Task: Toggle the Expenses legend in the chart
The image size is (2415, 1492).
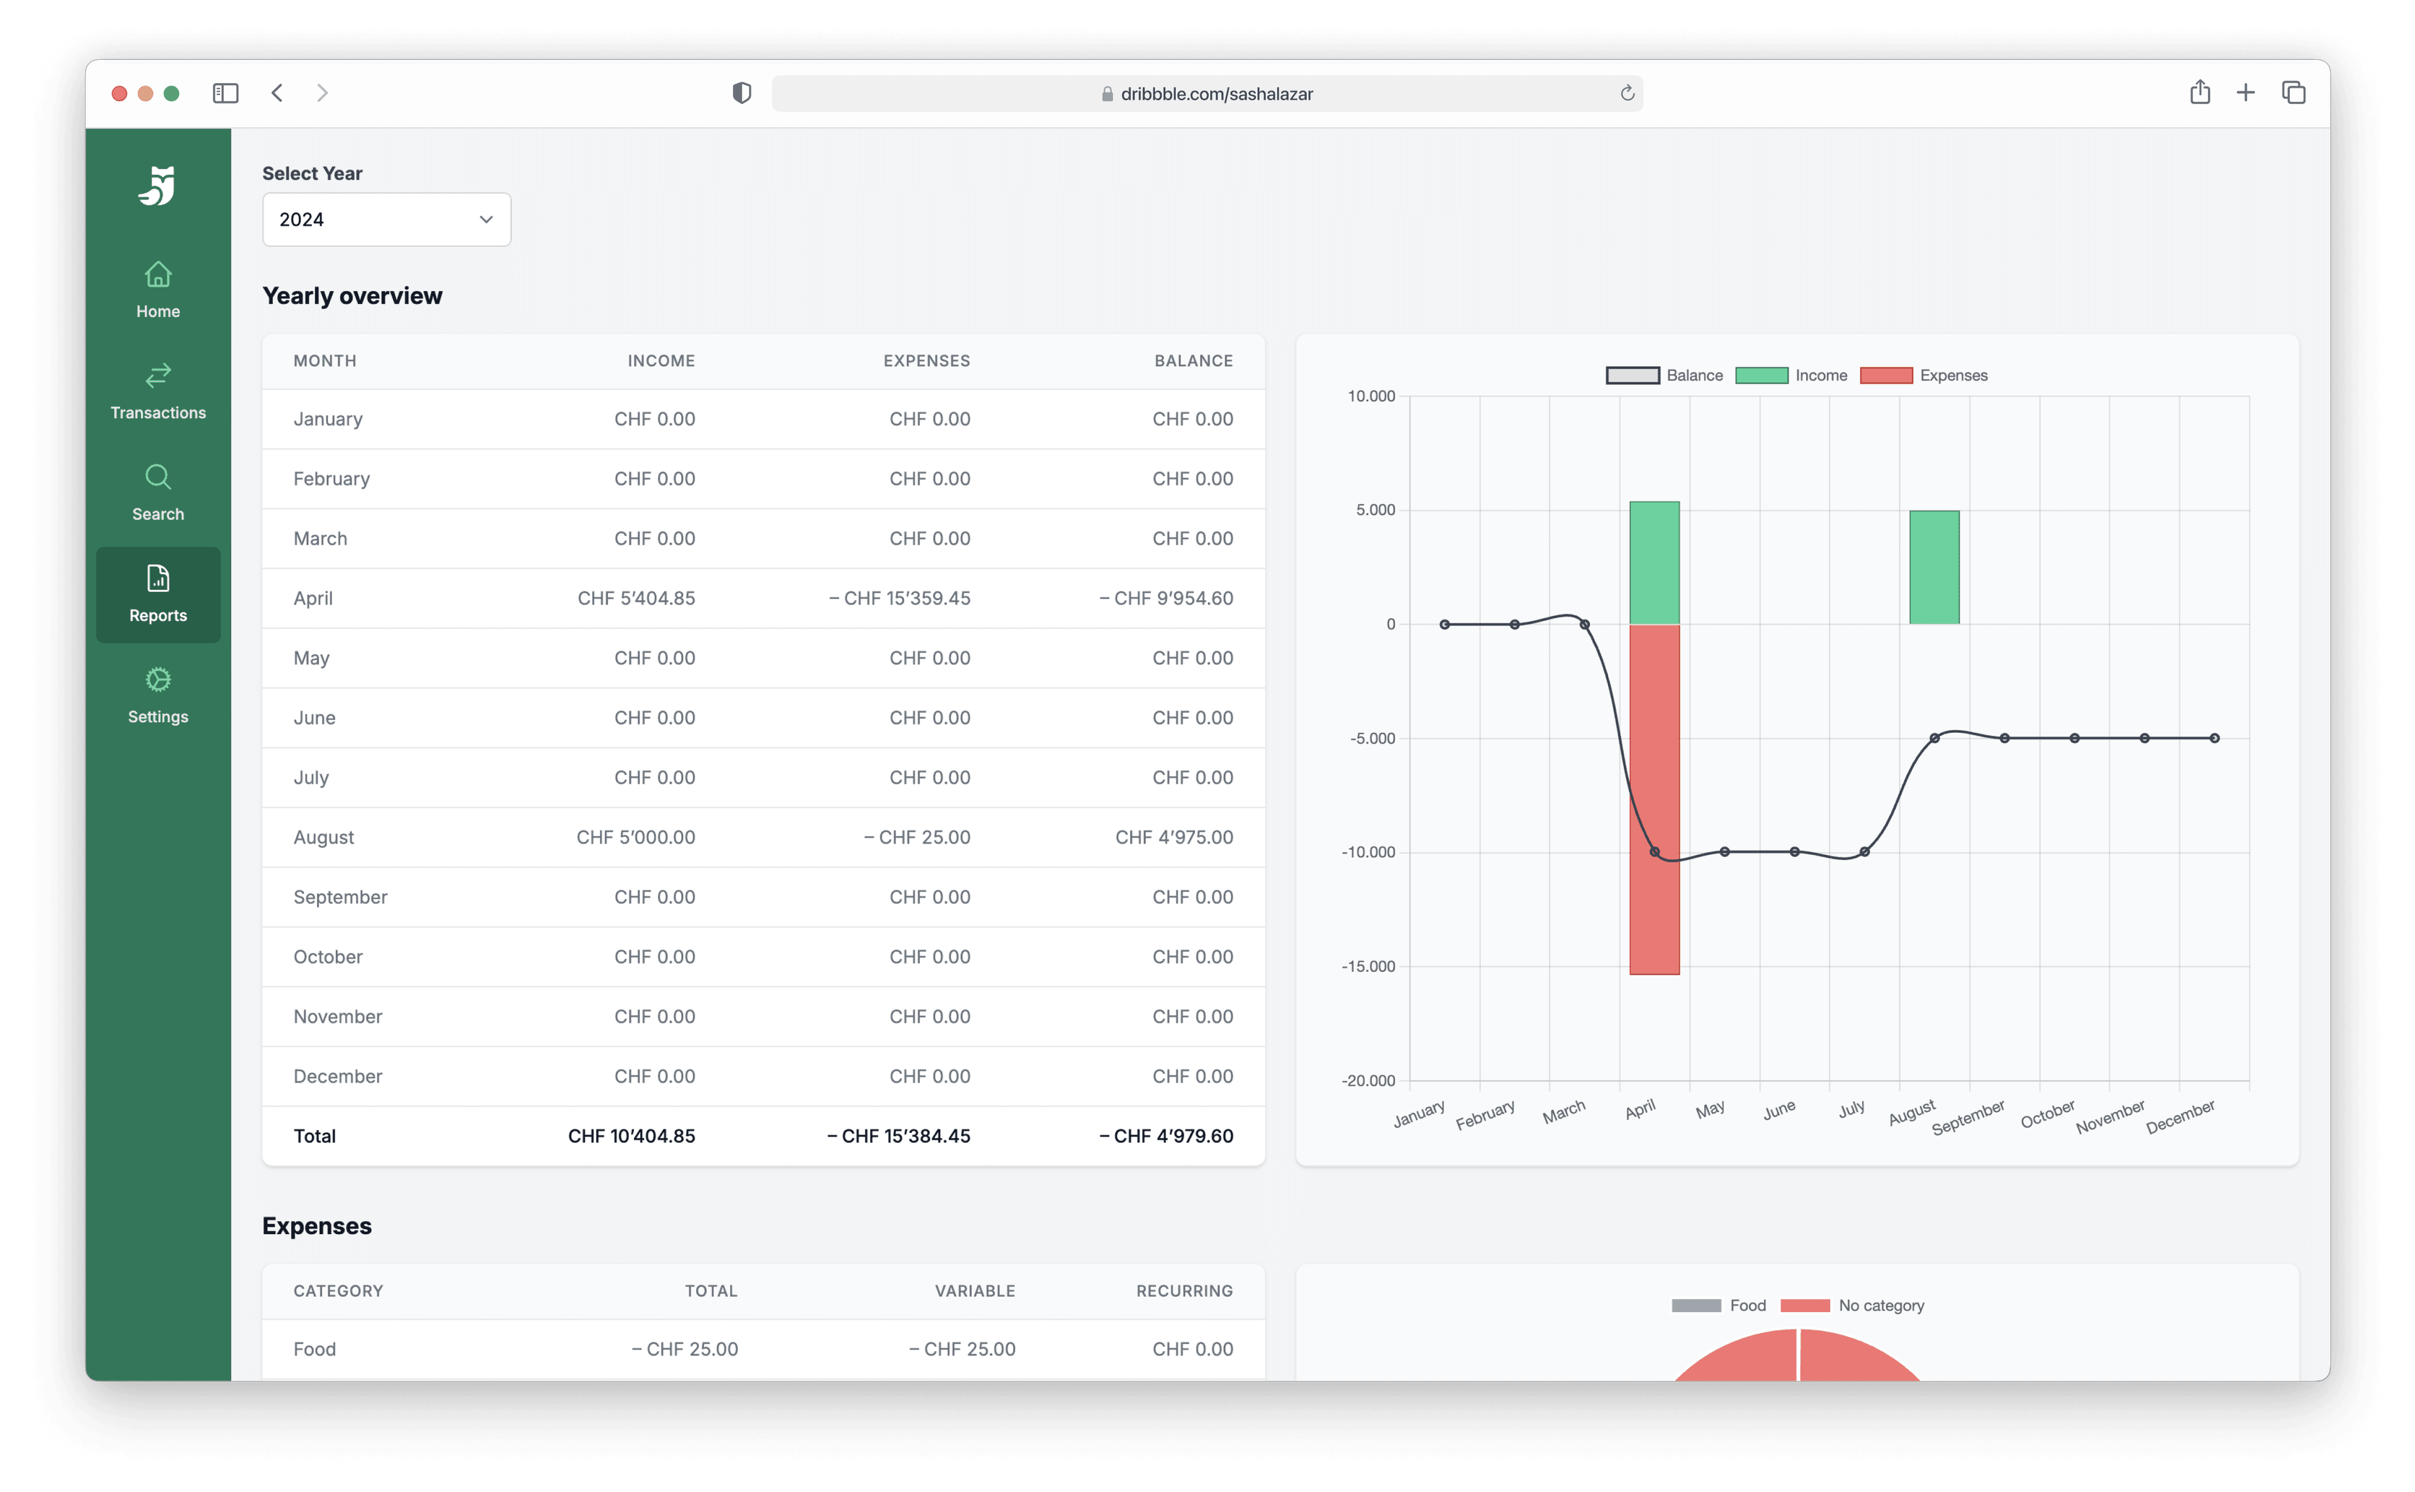Action: 1923,375
